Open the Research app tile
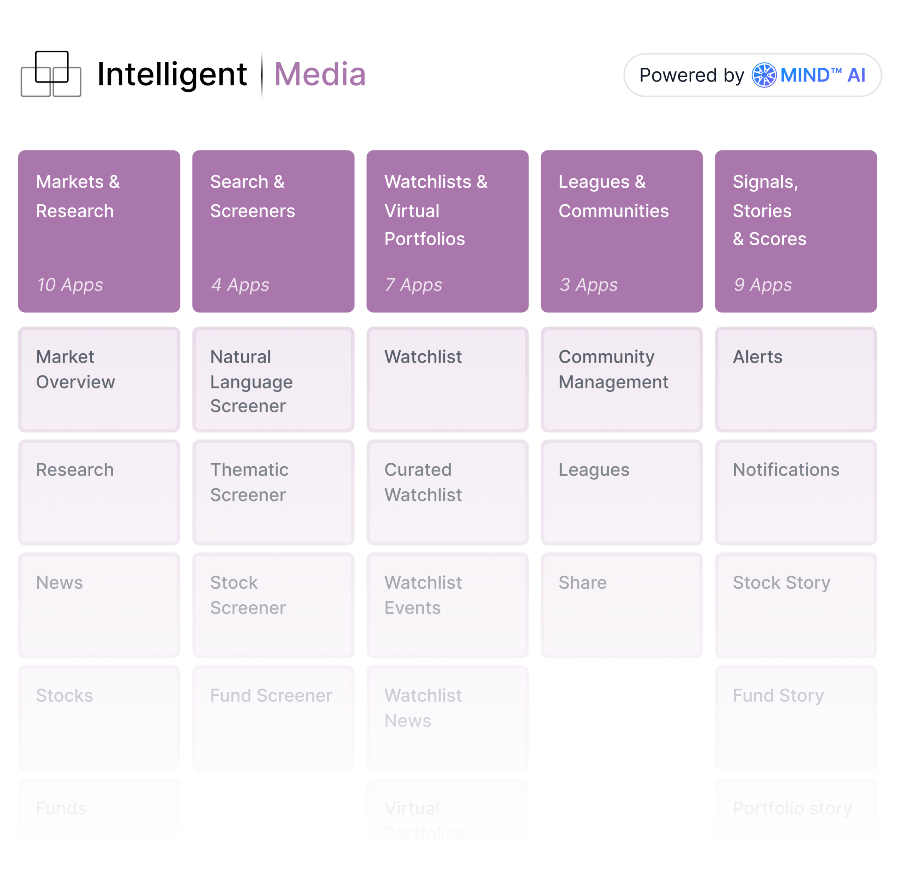The height and width of the screenshot is (894, 903). [x=99, y=492]
